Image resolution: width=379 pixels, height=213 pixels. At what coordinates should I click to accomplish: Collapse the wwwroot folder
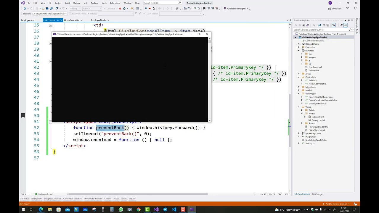tap(298, 51)
